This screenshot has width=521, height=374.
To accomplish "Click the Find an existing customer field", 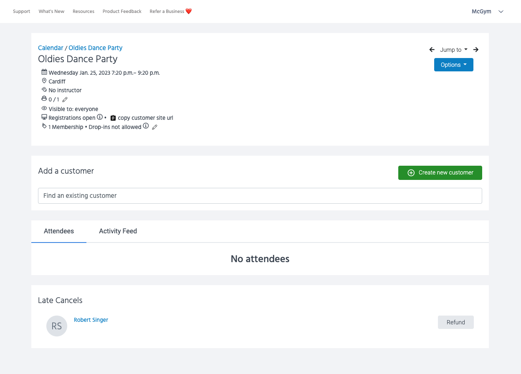I will click(260, 196).
